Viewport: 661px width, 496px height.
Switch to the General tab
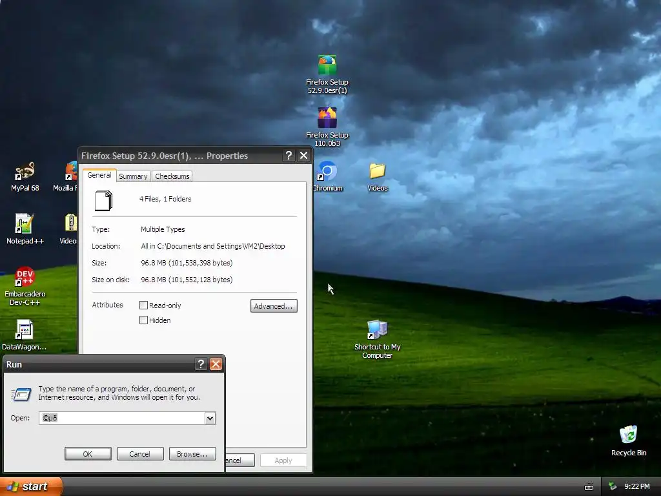(x=99, y=175)
